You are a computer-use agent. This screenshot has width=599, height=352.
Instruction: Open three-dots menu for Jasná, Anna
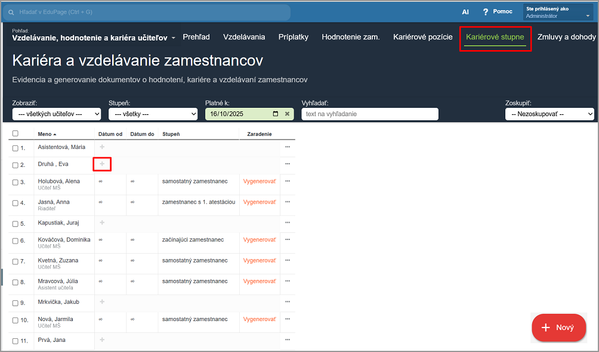click(288, 202)
